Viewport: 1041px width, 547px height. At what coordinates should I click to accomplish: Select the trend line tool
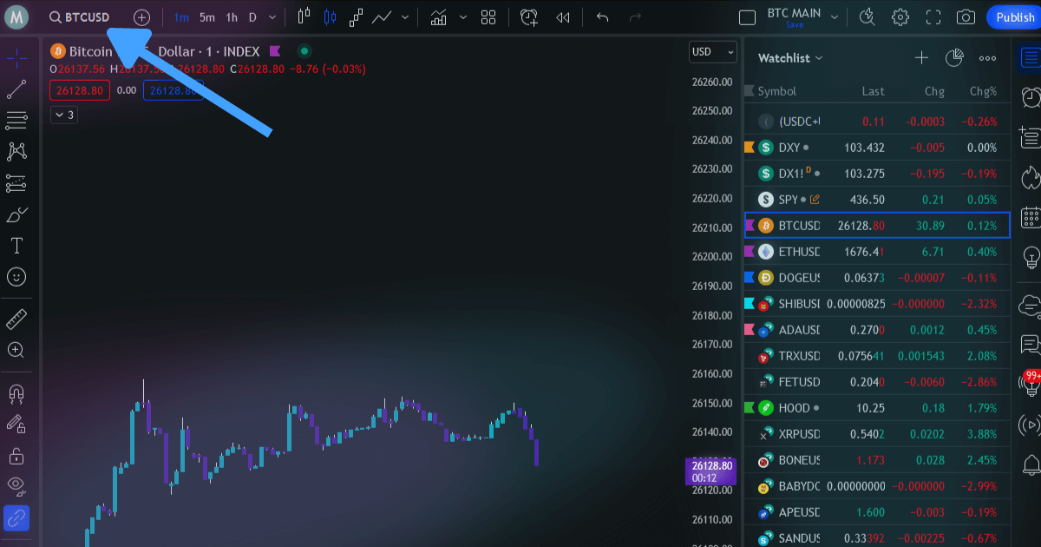point(16,89)
